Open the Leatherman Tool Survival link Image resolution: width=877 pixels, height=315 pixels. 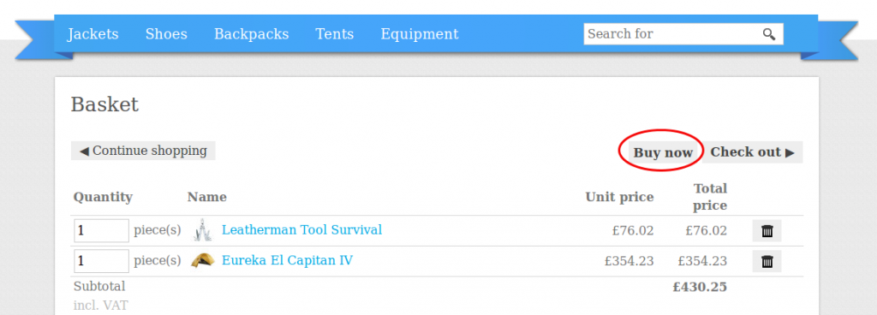click(x=302, y=229)
